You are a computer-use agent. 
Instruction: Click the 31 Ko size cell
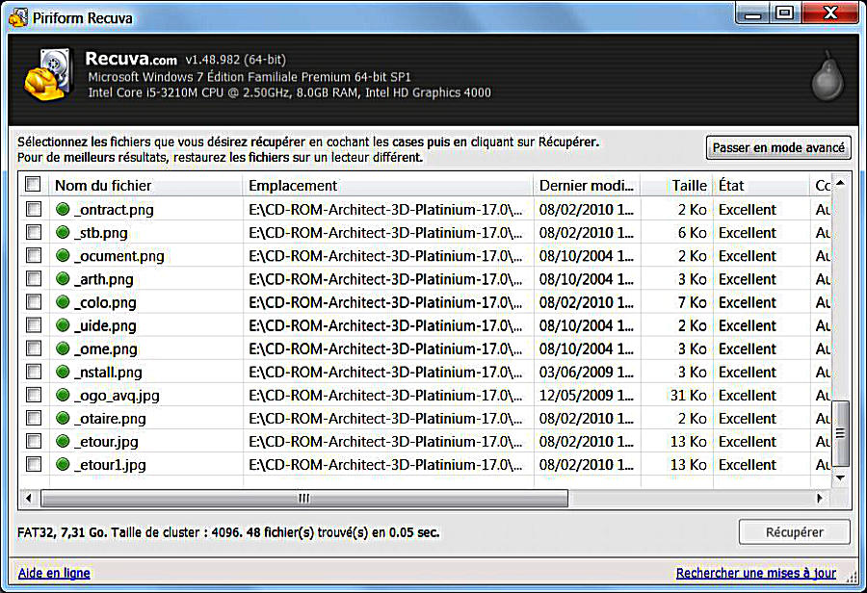coord(689,396)
